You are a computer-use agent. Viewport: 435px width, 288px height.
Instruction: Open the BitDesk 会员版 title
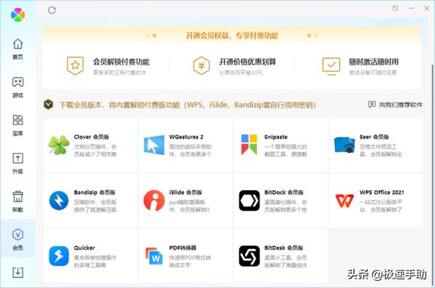click(x=283, y=247)
